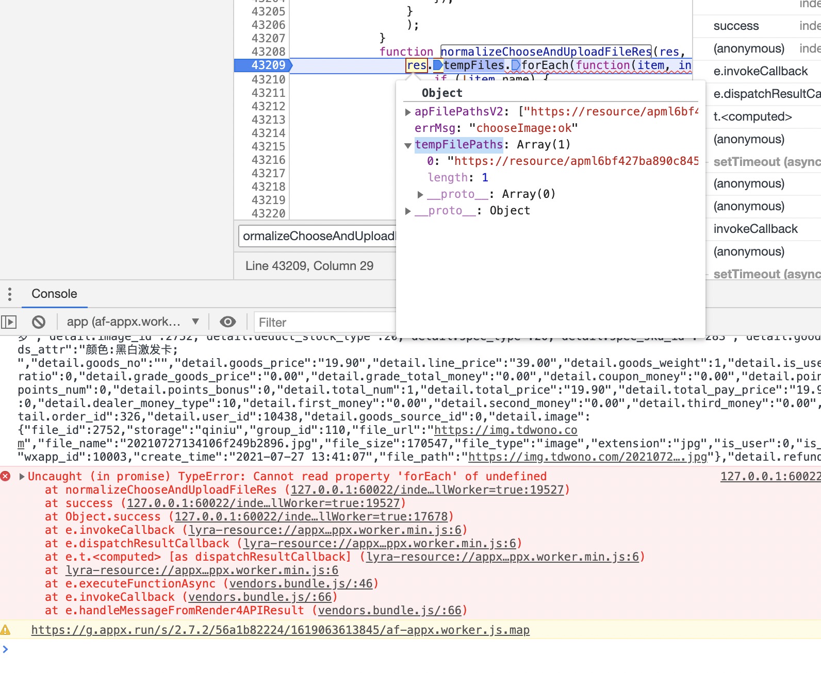Toggle the console sidebar panel icon

9,322
